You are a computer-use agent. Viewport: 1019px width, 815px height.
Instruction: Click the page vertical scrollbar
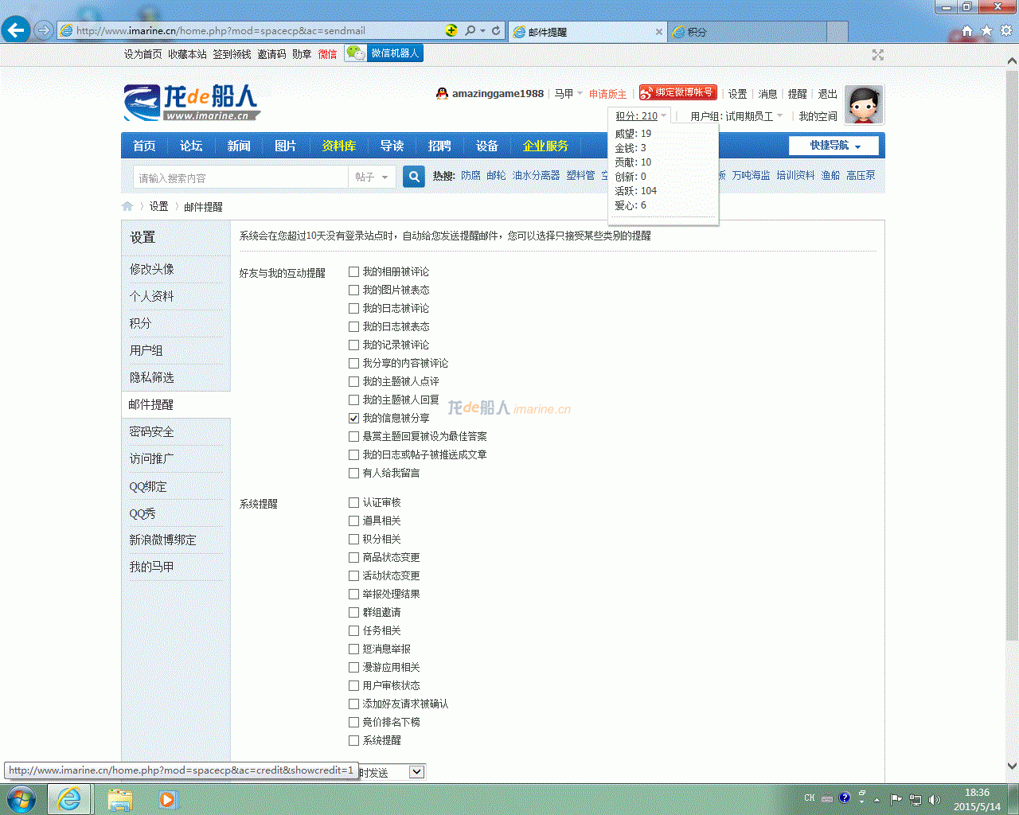[1012, 357]
